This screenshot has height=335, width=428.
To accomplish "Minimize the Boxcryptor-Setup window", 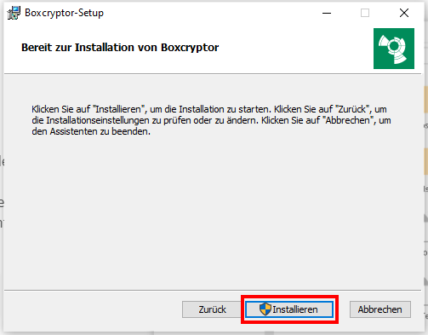I will coord(327,13).
